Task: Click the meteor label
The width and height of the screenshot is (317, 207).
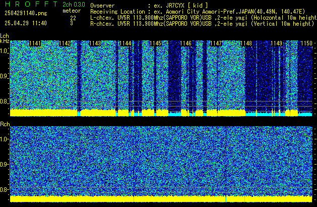Action: pos(72,11)
